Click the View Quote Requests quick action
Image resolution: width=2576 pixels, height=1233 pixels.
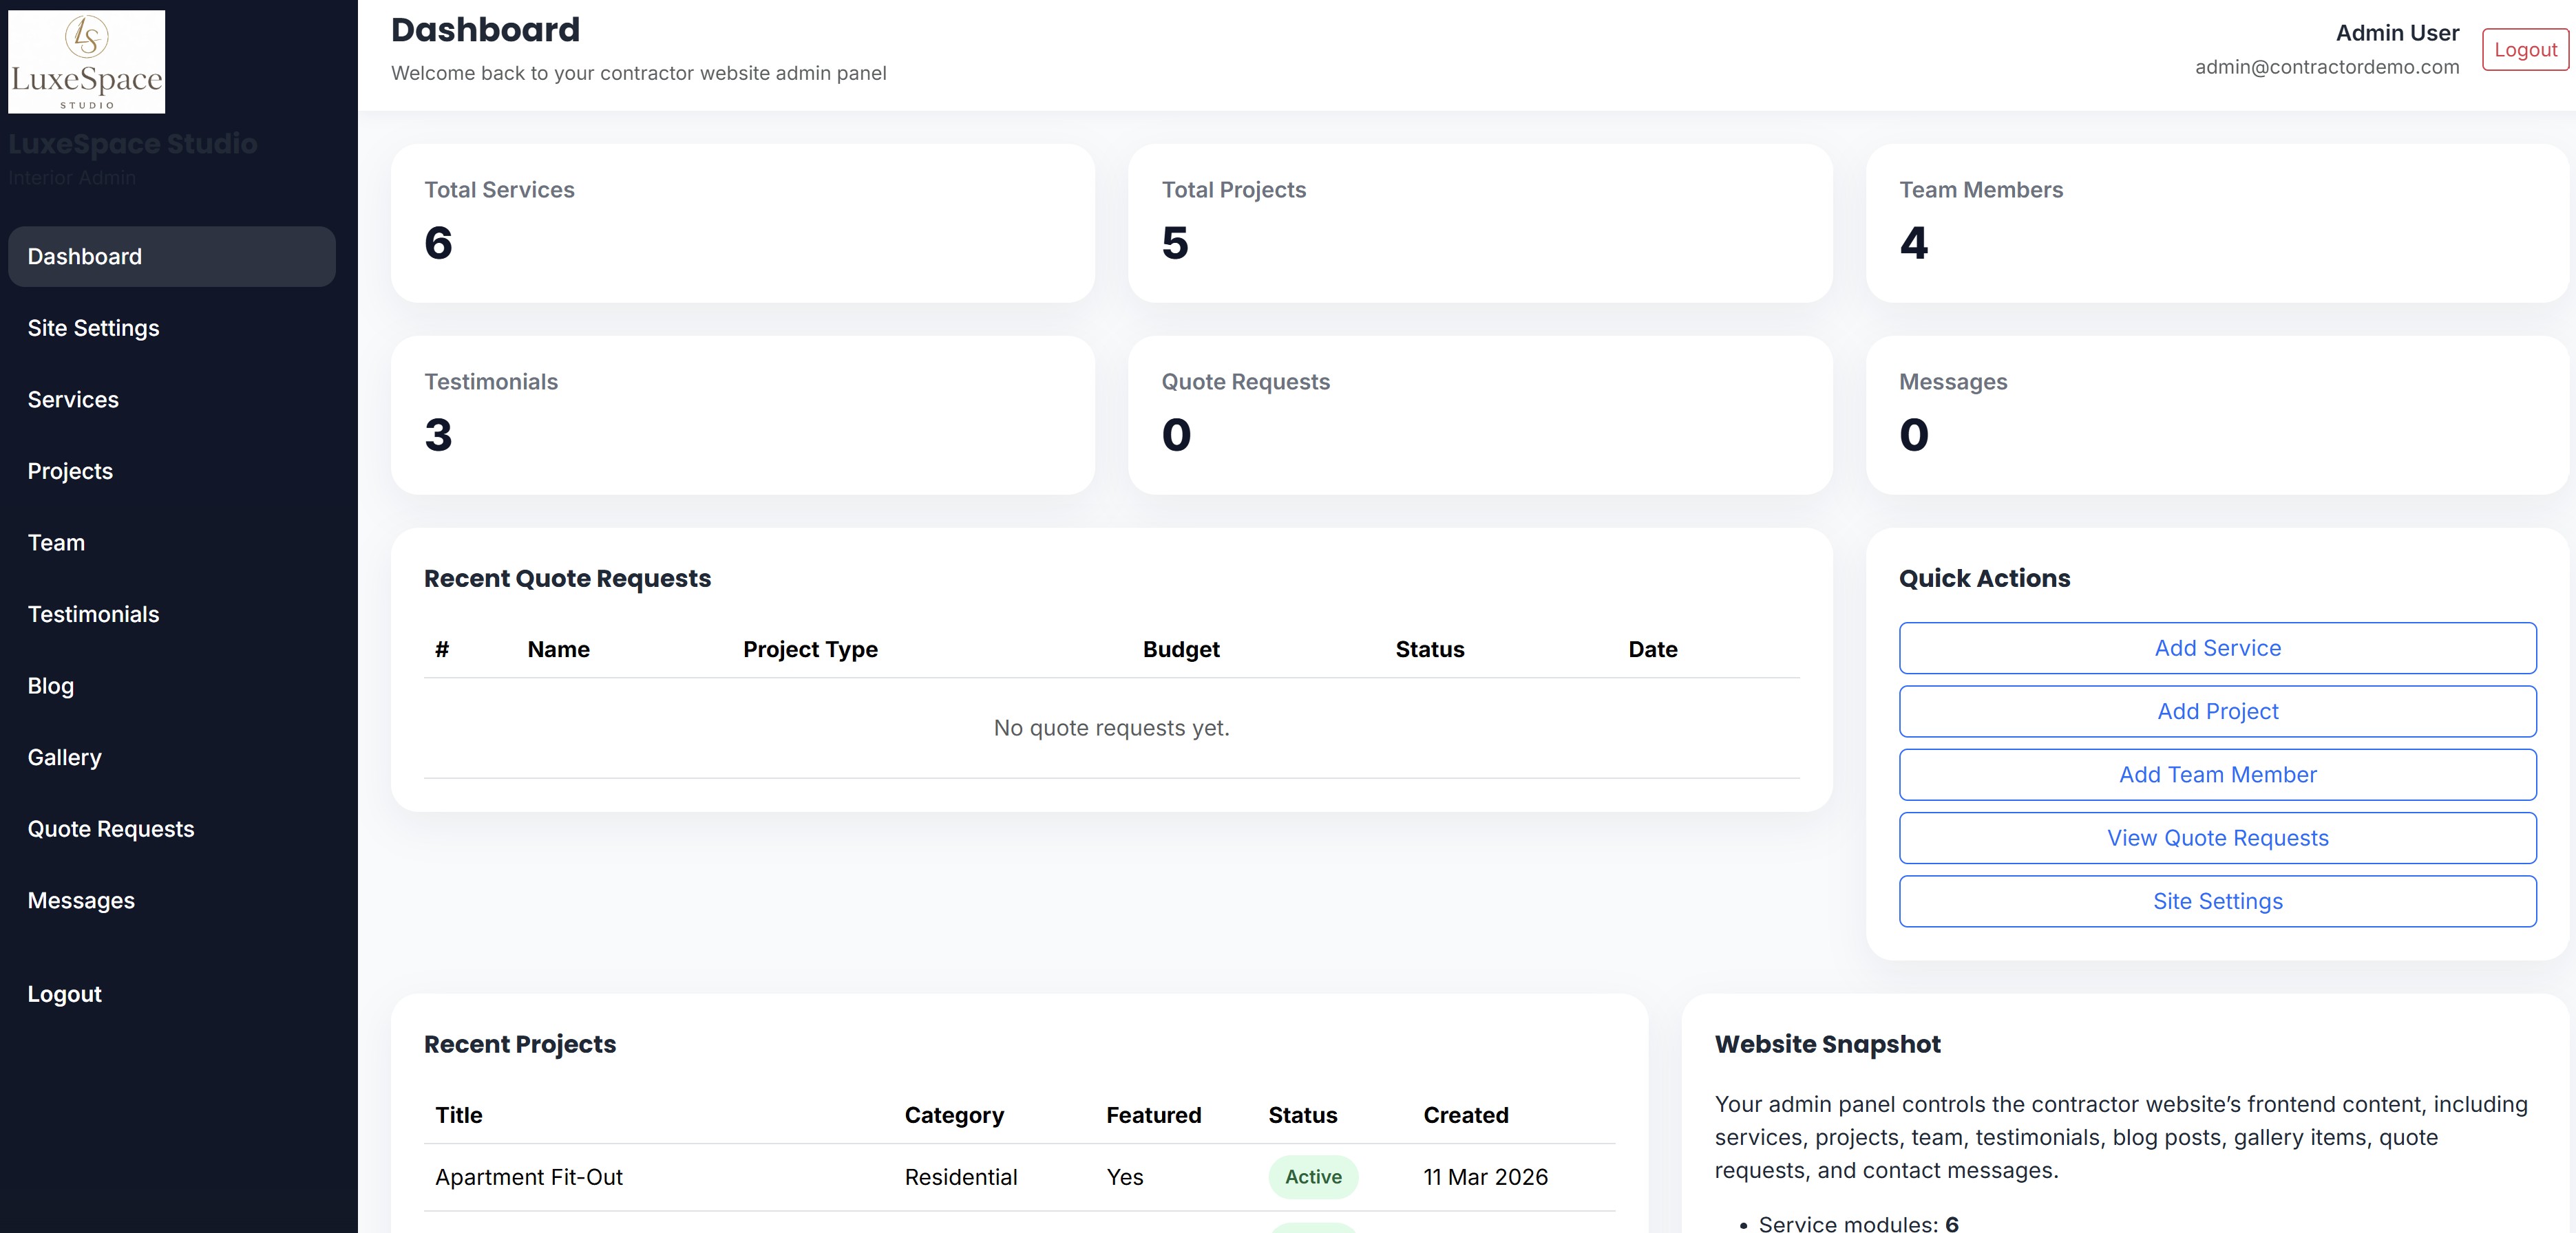(x=2217, y=838)
